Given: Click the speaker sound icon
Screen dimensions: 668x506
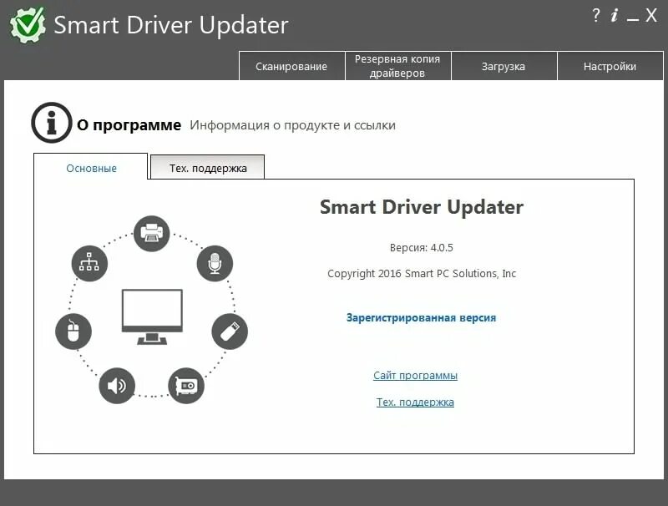Looking at the screenshot, I should [117, 386].
